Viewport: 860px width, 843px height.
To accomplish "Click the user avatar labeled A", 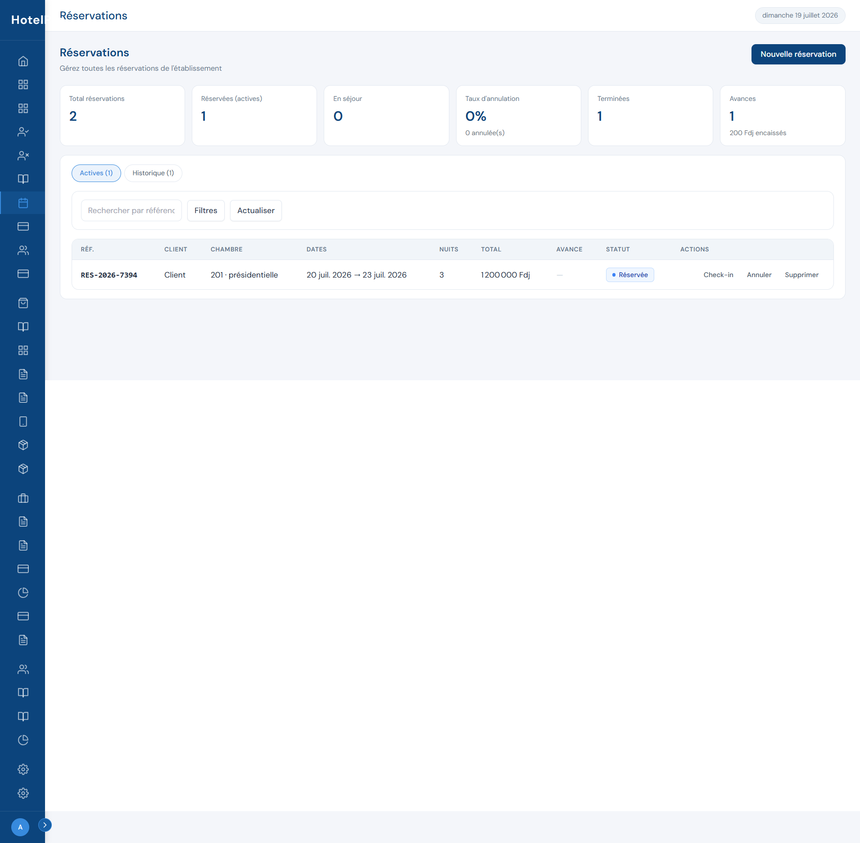I will [x=20, y=827].
